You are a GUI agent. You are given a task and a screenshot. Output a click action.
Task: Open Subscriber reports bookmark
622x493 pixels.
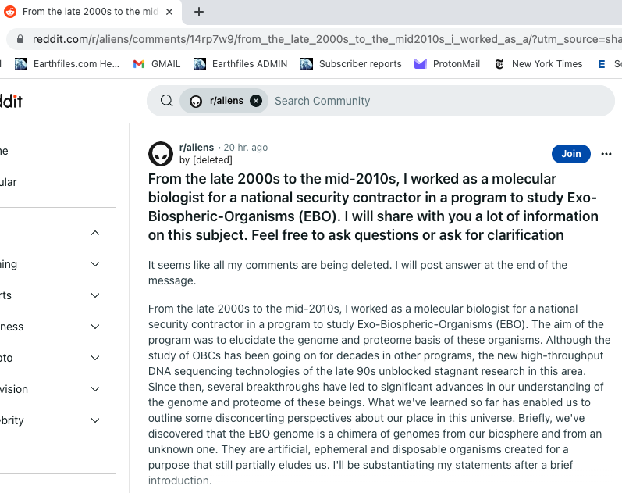(x=351, y=64)
